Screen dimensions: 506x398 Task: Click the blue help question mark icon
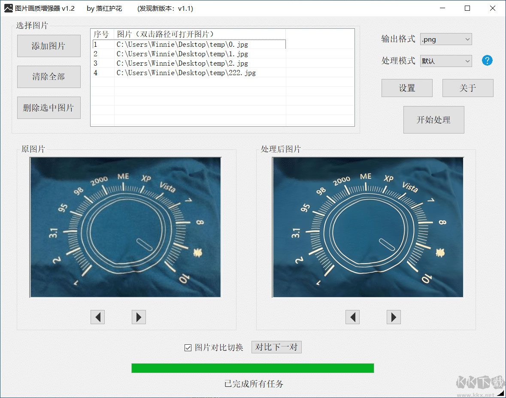point(487,61)
